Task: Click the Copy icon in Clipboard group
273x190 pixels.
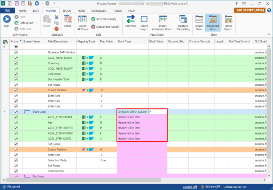Action: click(x=56, y=23)
